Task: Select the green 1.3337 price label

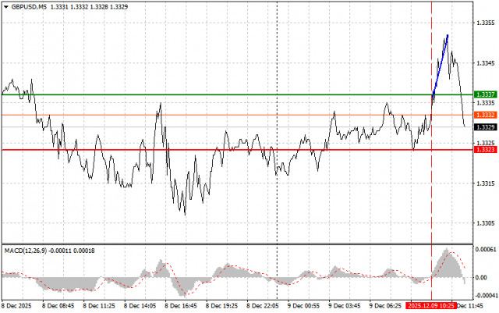Action: point(485,94)
